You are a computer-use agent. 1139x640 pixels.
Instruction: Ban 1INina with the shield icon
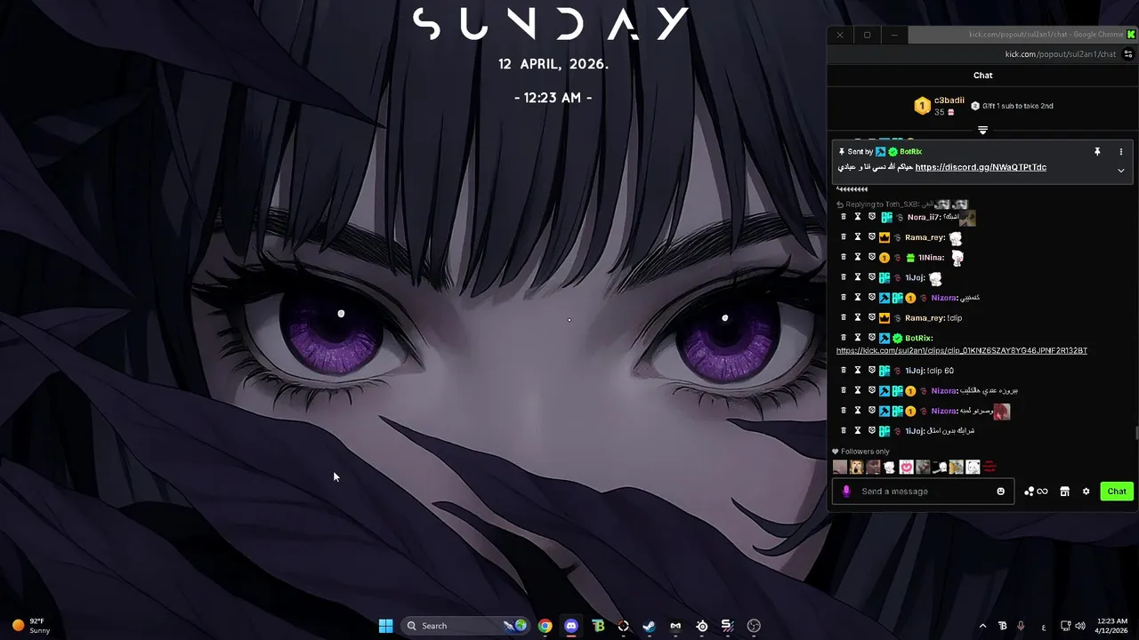click(x=872, y=257)
